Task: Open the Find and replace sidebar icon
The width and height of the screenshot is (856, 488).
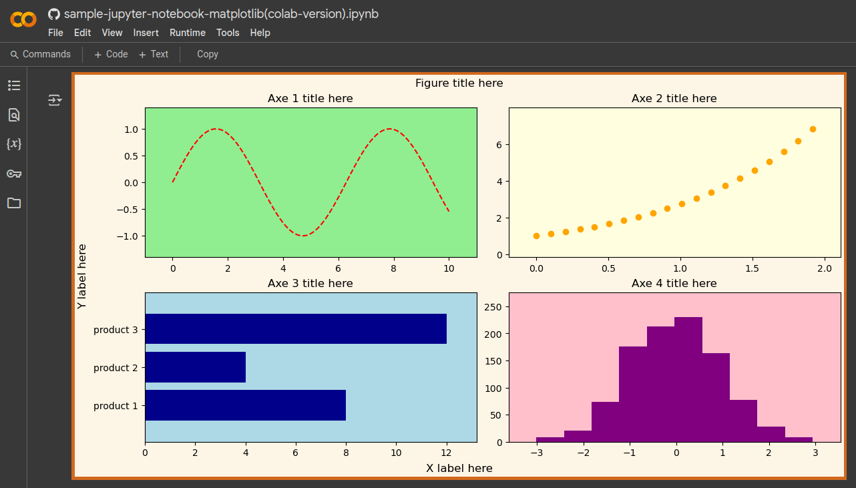Action: (14, 115)
